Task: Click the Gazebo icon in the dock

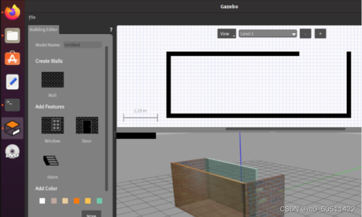Action: 12,128
